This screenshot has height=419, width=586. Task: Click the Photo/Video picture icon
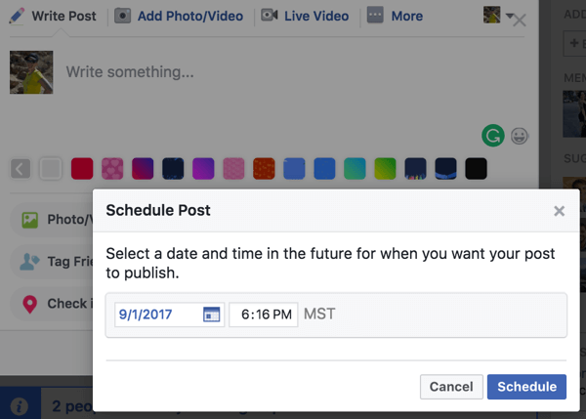(30, 220)
